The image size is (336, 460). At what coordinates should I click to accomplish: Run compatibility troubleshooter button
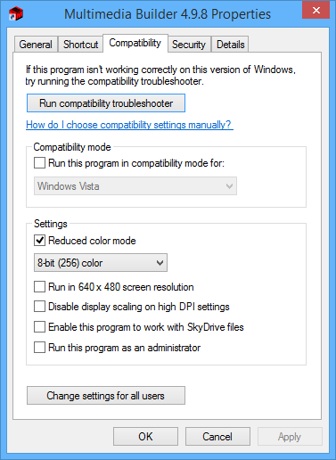point(106,103)
